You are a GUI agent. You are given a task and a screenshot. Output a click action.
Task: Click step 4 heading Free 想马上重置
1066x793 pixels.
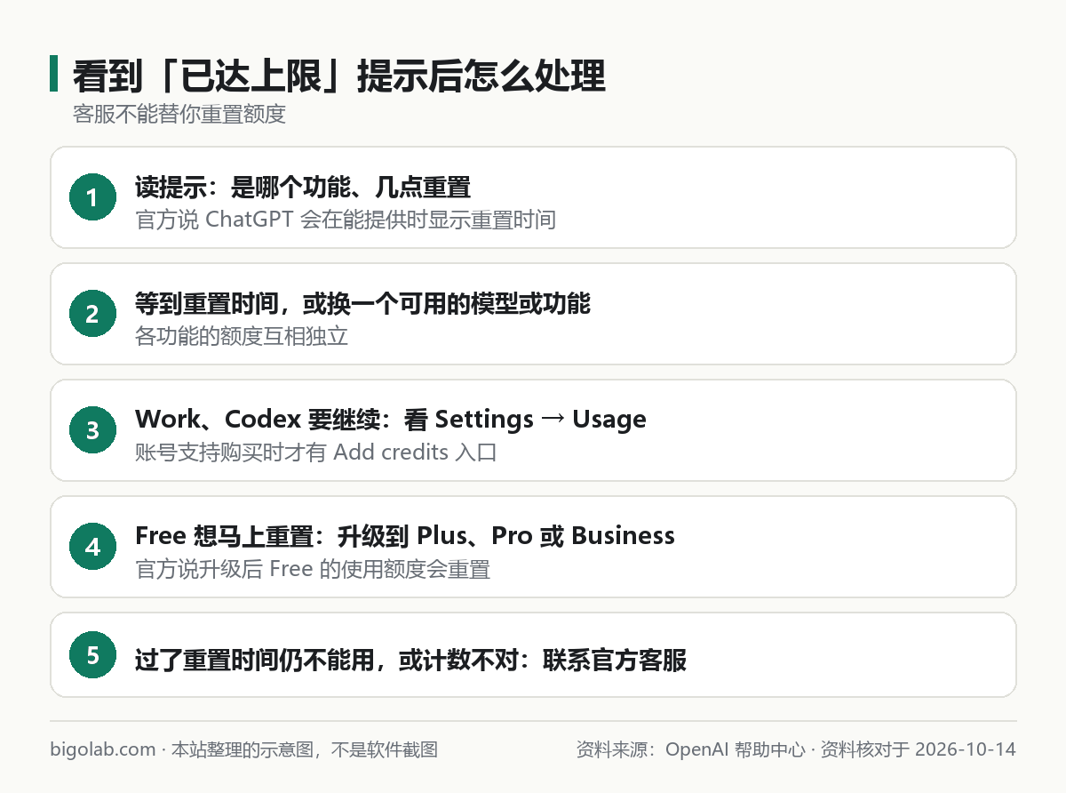[x=224, y=535]
